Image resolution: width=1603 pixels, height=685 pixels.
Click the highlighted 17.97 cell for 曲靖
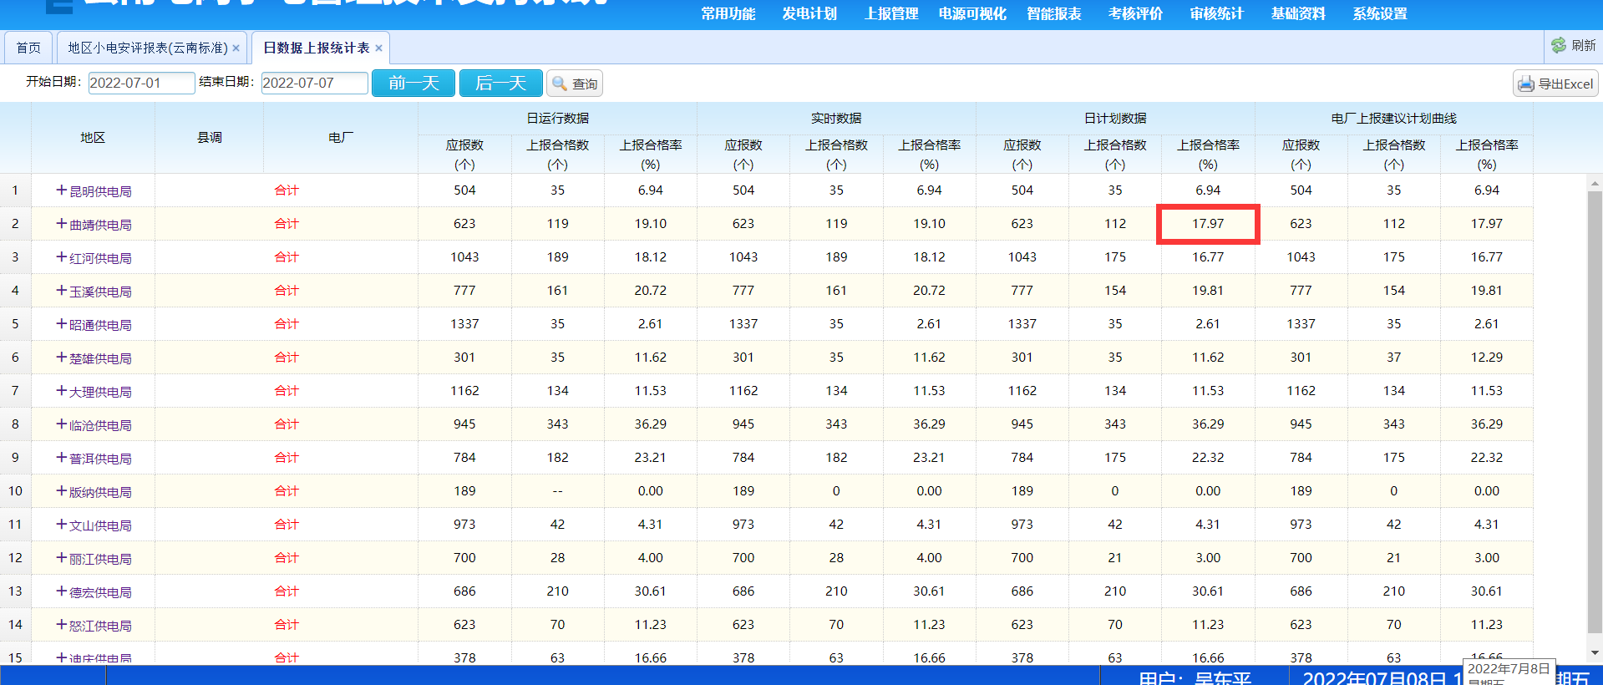1208,224
